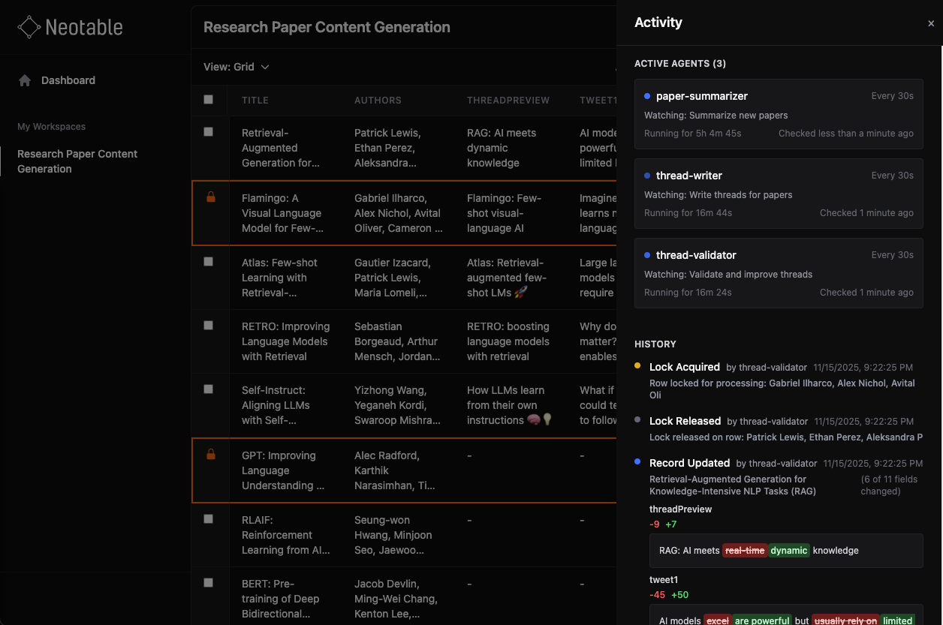The height and width of the screenshot is (625, 943).
Task: Click the green 'dynamic' diff highlight
Action: pos(789,550)
